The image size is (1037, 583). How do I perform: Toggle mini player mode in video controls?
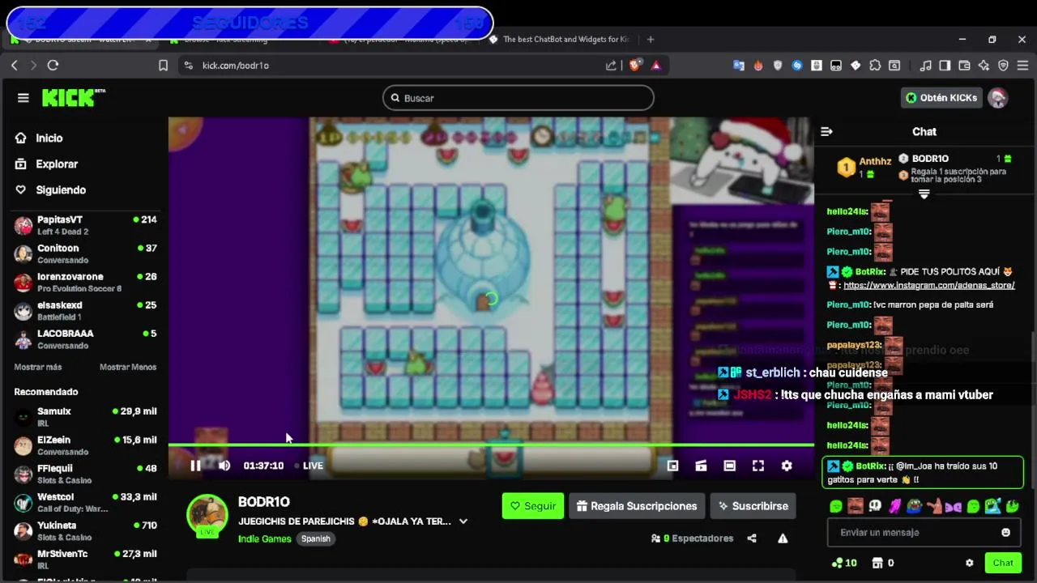pos(672,466)
